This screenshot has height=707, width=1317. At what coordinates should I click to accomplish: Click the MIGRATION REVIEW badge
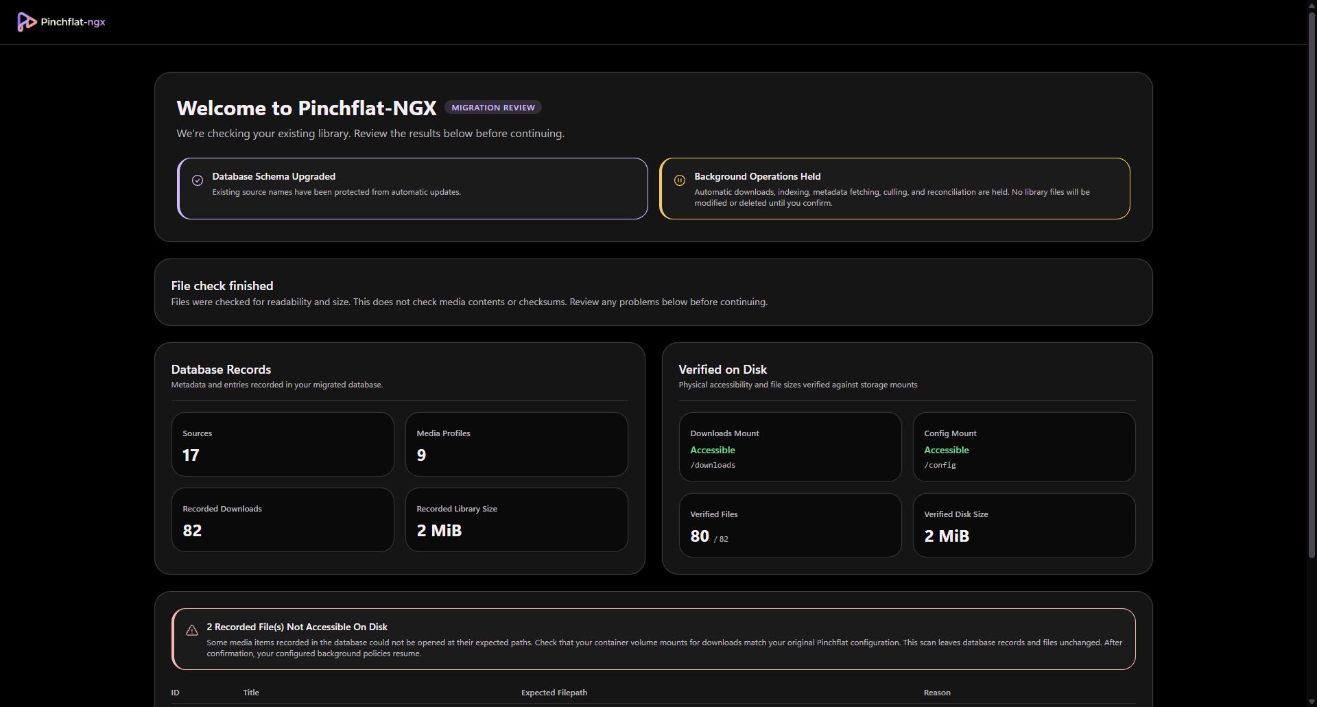(493, 108)
